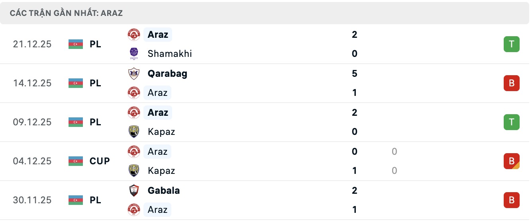This screenshot has width=530, height=222.
Task: Click the Azerbaijan flag on the 21.12.25 row
Action: [x=76, y=44]
